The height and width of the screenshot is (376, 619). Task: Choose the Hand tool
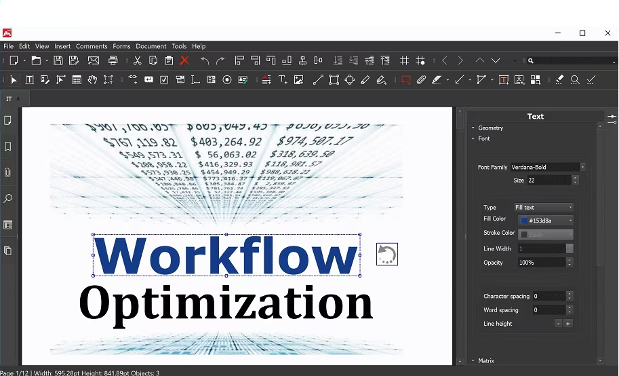pos(92,80)
